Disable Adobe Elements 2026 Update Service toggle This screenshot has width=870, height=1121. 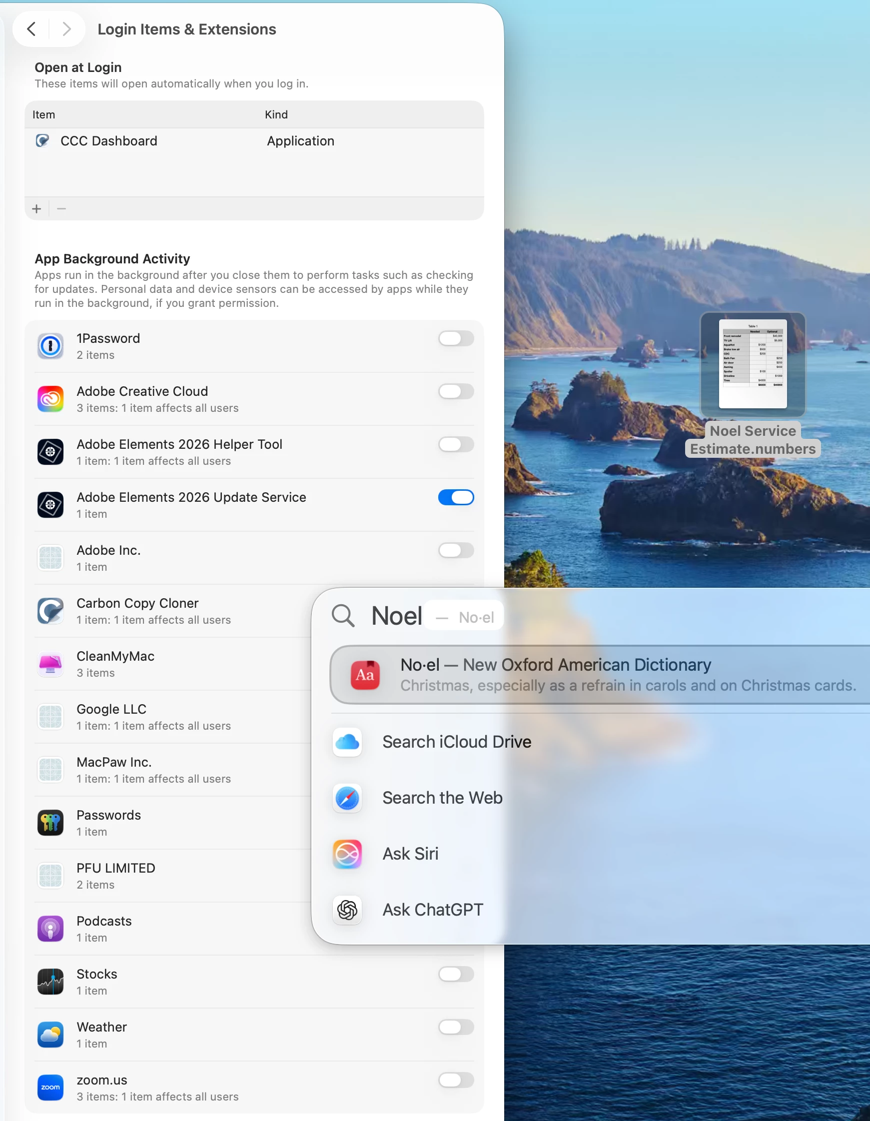(x=456, y=497)
